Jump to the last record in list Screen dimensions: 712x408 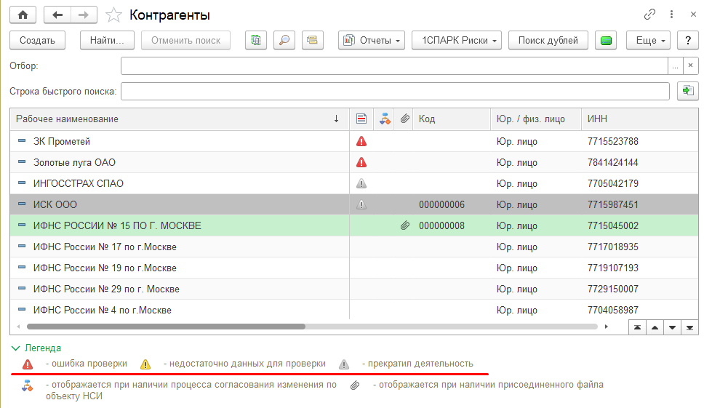(x=689, y=327)
